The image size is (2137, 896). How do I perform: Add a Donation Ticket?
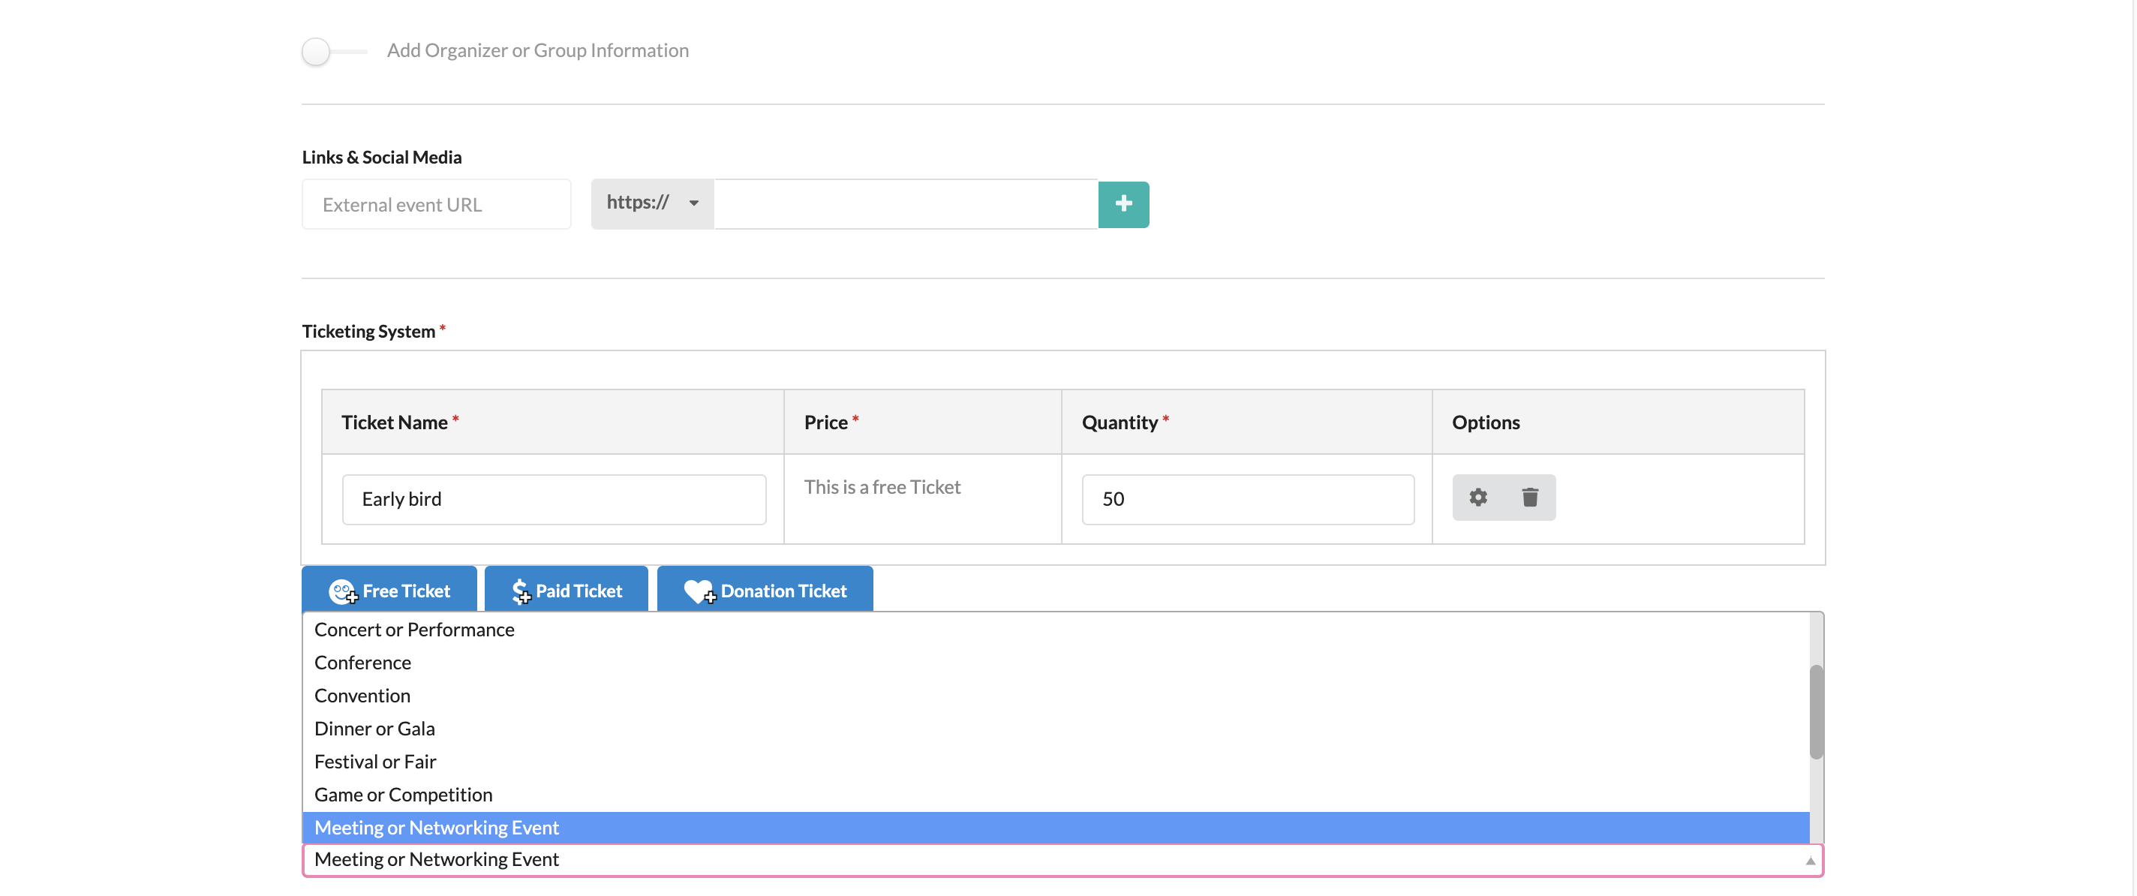[x=765, y=590]
